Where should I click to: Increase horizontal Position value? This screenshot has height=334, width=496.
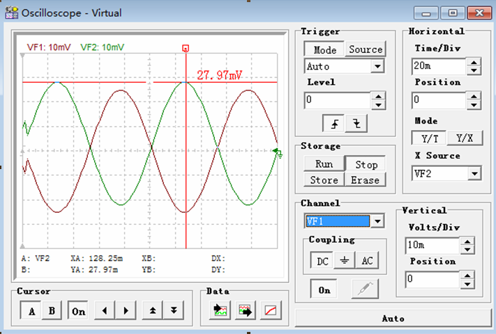(474, 96)
